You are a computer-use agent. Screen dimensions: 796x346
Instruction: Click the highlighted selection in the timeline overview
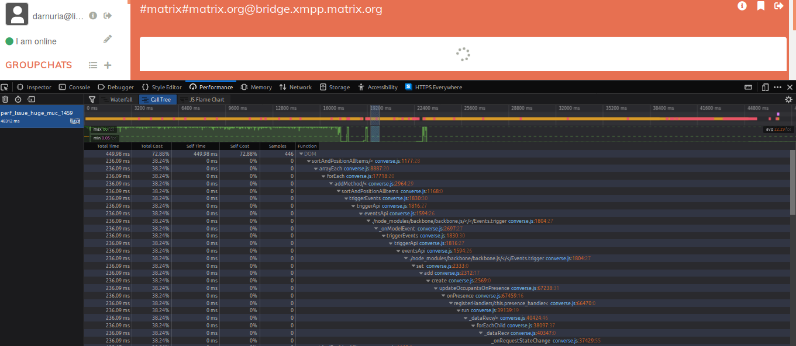pos(375,123)
